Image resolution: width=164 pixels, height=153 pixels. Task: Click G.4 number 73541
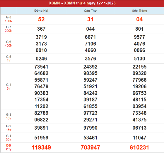[x=41, y=67]
